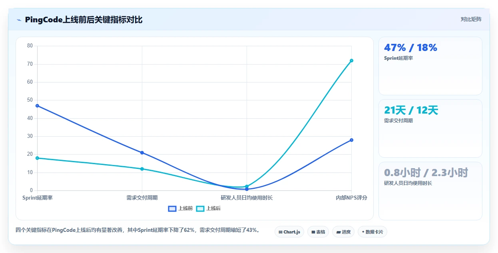Open the 21天 / 12天 需求交付周期 card
This screenshot has height=253, width=498.
(430, 128)
